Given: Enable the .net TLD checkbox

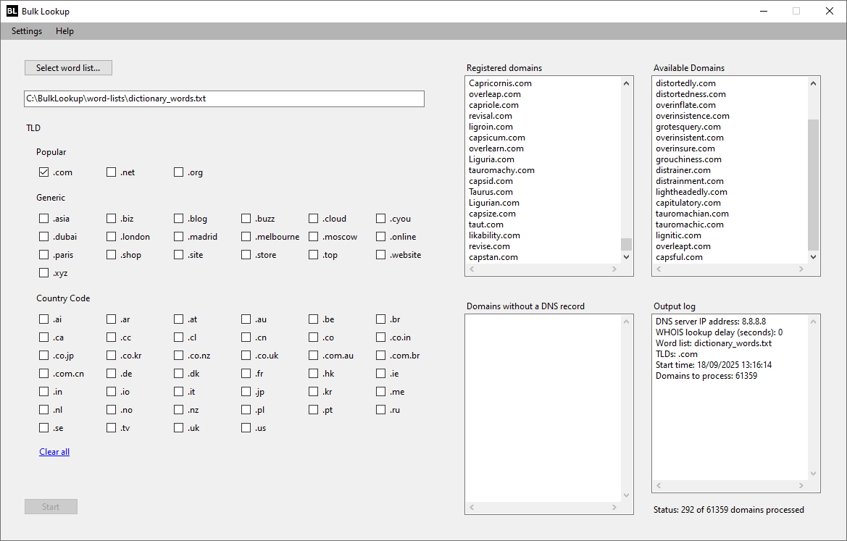Looking at the screenshot, I should (x=112, y=172).
